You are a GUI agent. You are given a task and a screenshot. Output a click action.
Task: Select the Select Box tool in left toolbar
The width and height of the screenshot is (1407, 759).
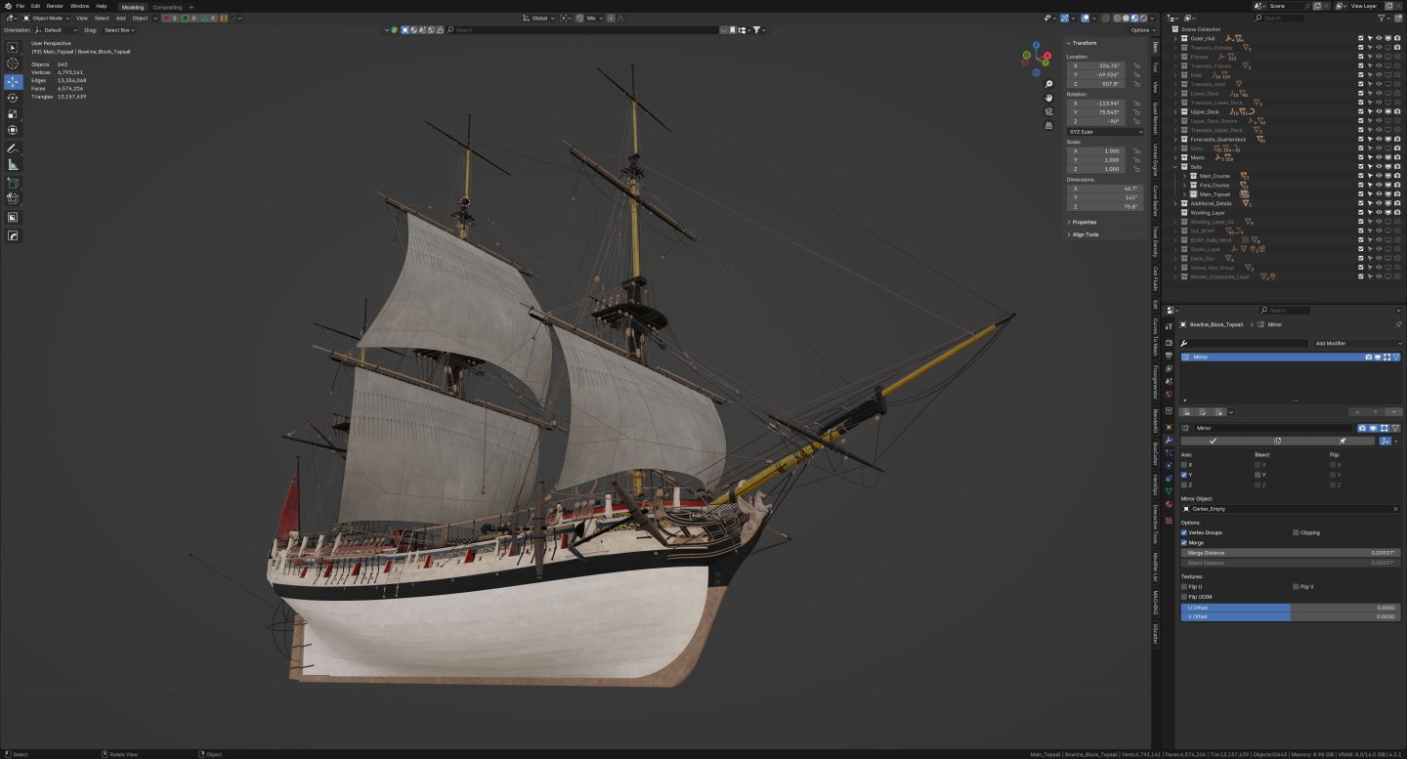tap(13, 47)
